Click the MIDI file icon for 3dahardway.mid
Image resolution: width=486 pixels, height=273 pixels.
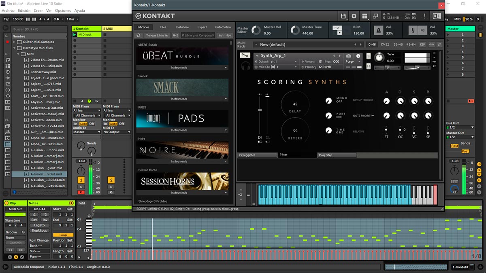(x=27, y=72)
